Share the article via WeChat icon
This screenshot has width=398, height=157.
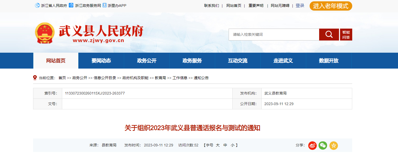pyautogui.click(x=323, y=145)
